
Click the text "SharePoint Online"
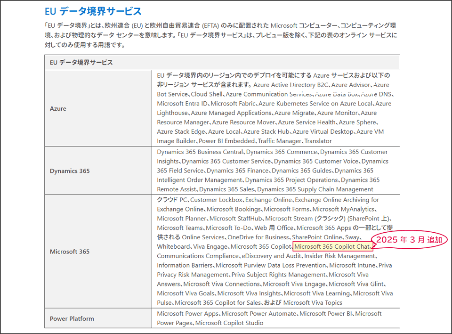click(x=317, y=237)
